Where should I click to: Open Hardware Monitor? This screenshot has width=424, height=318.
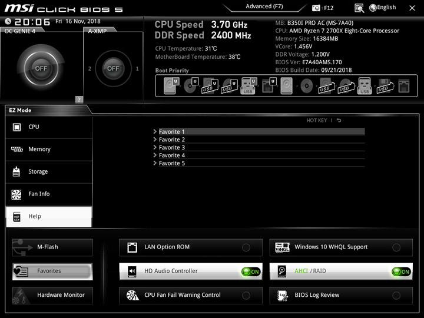pos(52,295)
